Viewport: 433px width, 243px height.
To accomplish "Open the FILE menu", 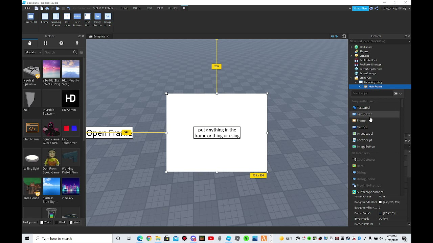I will click(27, 8).
